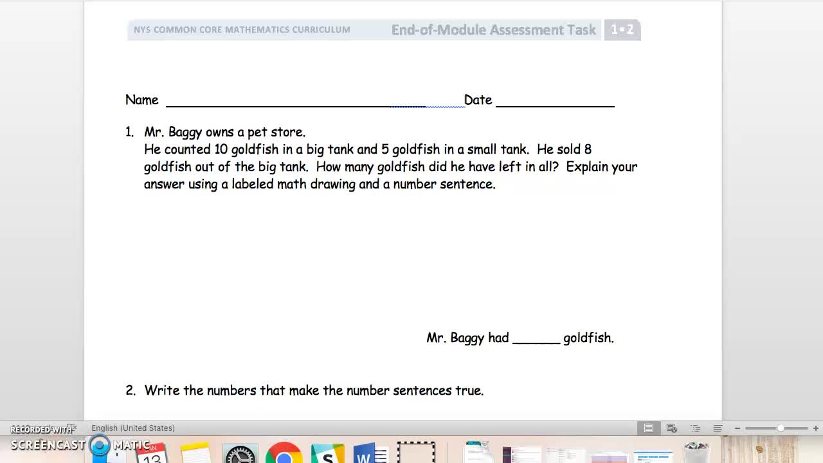Click the '1•2' module badge
Image resolution: width=823 pixels, height=463 pixels.
pos(622,30)
